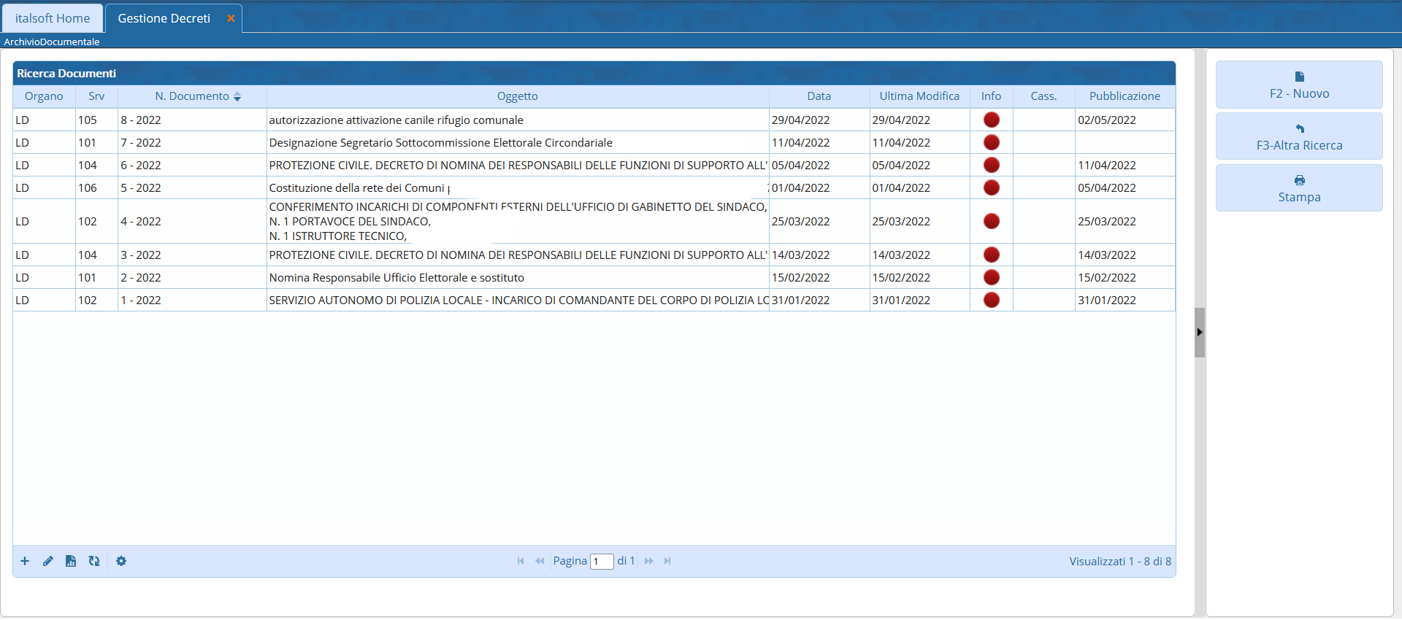Refresh the document grid
Image resolution: width=1402 pixels, height=620 pixels.
(94, 561)
